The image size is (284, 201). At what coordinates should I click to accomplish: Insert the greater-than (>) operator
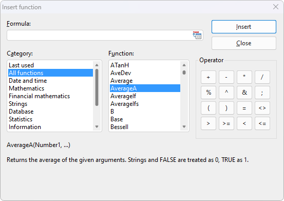pos(209,123)
